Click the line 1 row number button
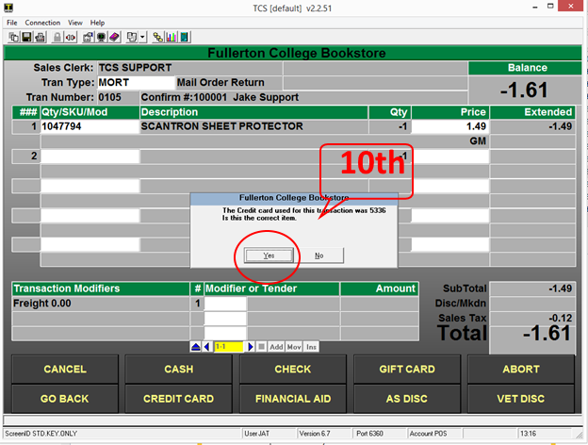 25,126
